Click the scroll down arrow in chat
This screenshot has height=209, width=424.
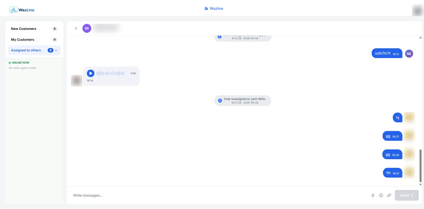pyautogui.click(x=421, y=184)
